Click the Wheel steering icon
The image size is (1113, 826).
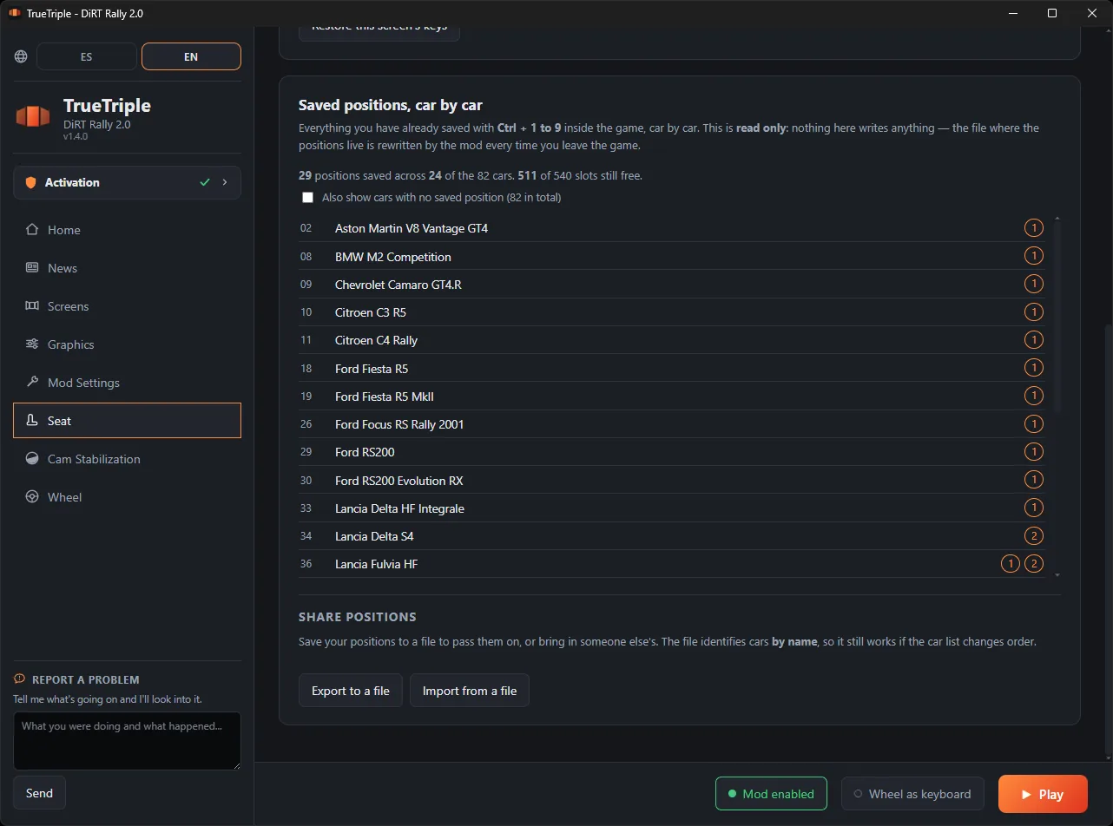click(32, 497)
